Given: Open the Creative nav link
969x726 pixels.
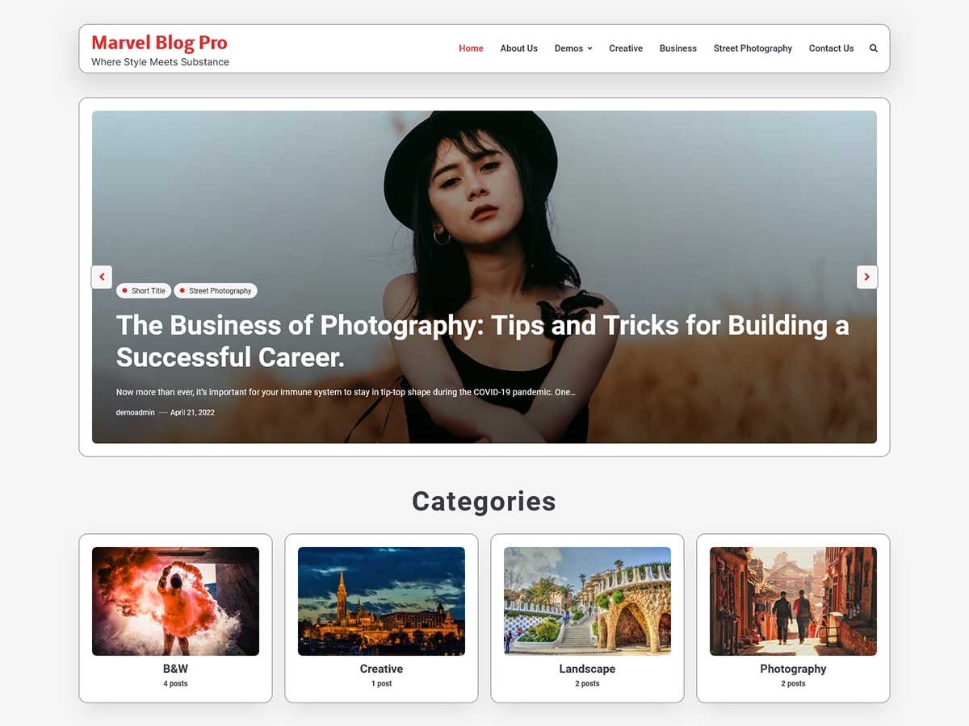Looking at the screenshot, I should (626, 48).
